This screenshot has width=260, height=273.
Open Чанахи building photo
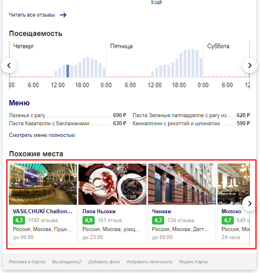click(182, 184)
